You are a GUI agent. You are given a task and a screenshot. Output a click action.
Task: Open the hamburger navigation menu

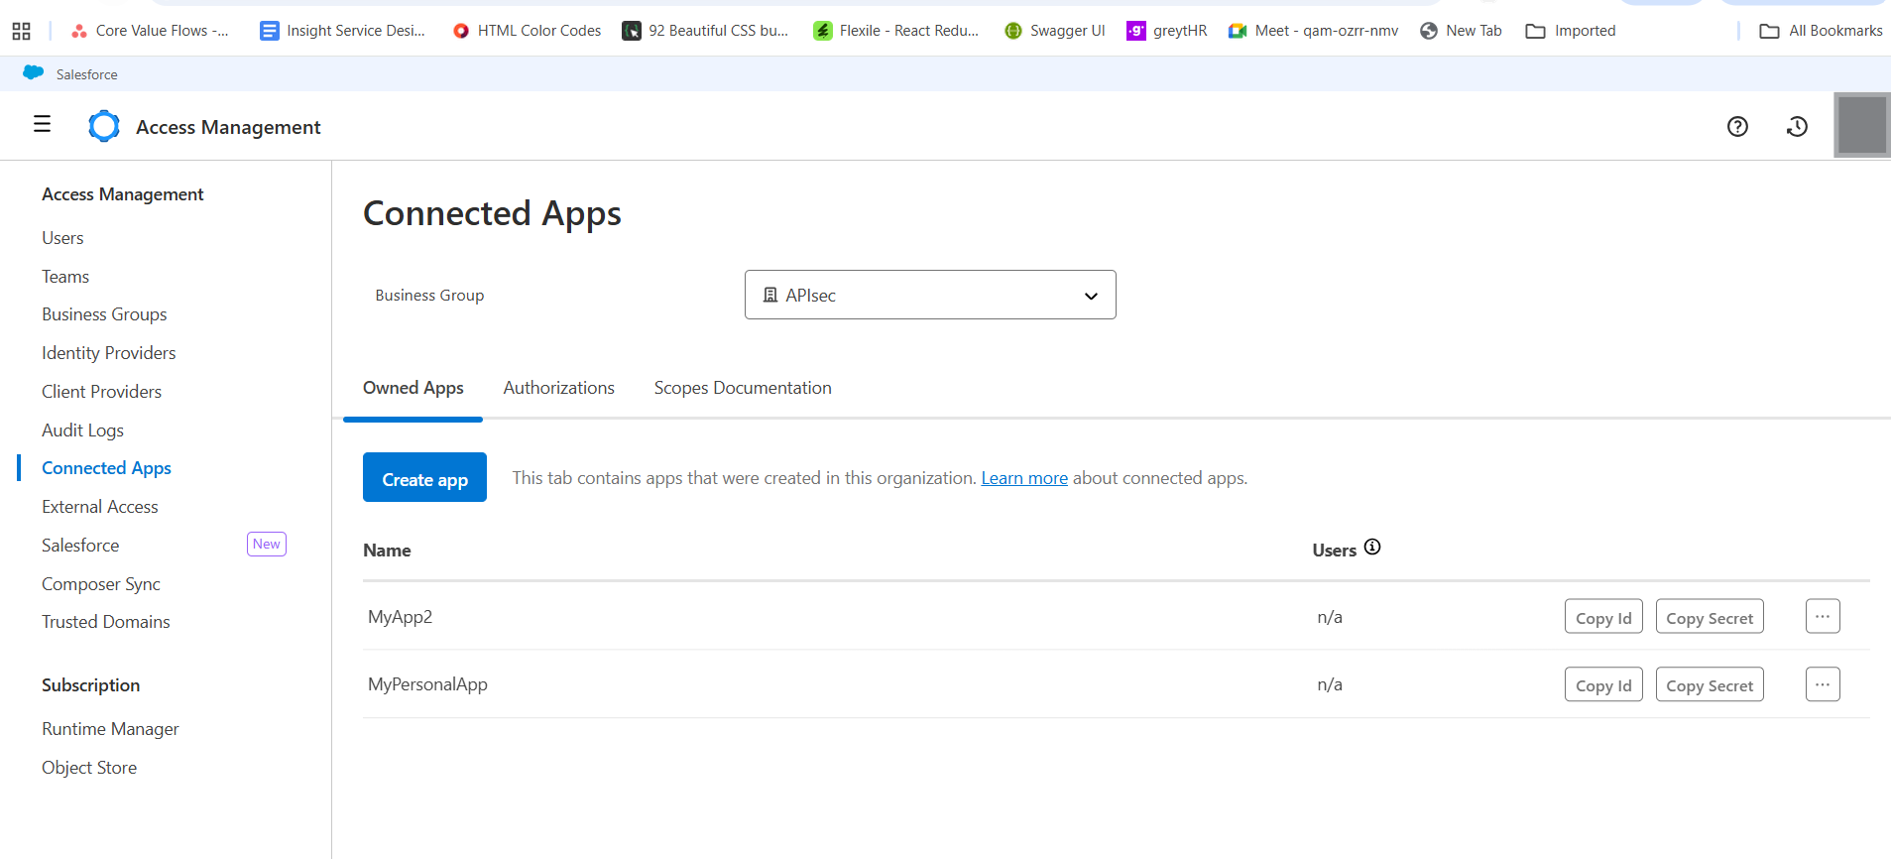coord(42,124)
